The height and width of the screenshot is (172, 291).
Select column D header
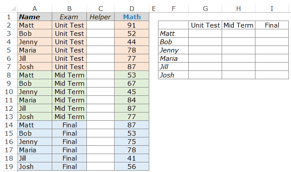[132, 8]
